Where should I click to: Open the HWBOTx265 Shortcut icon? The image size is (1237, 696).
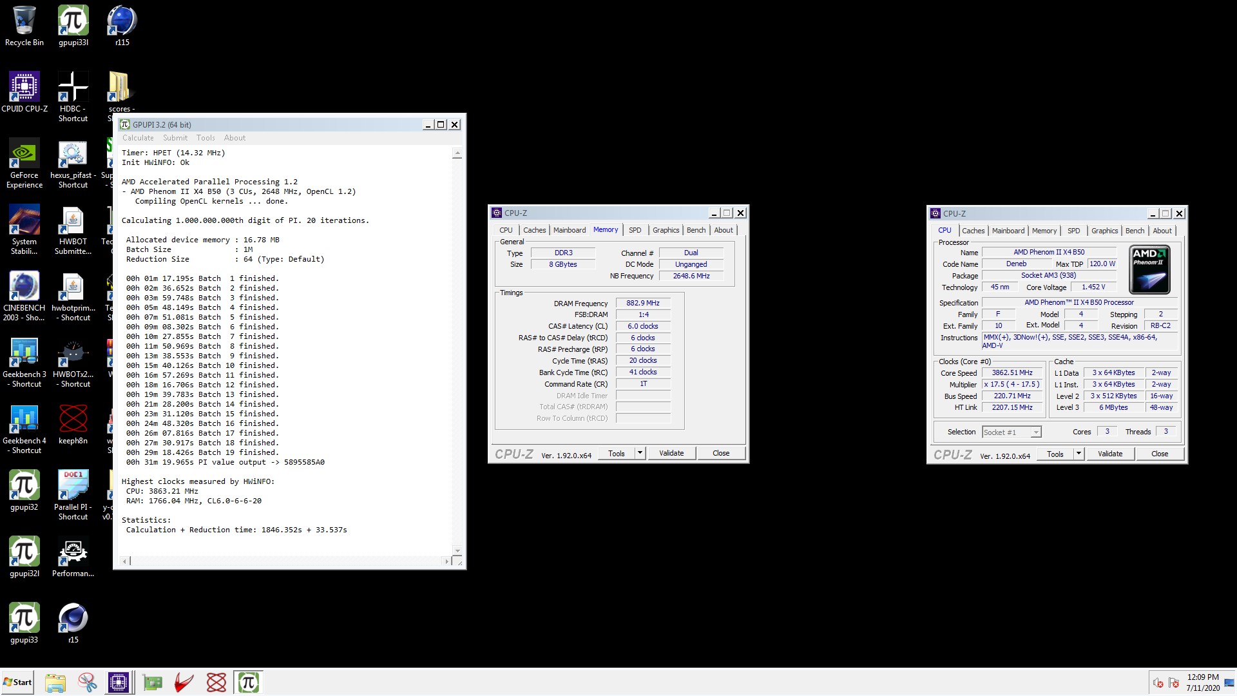[73, 362]
